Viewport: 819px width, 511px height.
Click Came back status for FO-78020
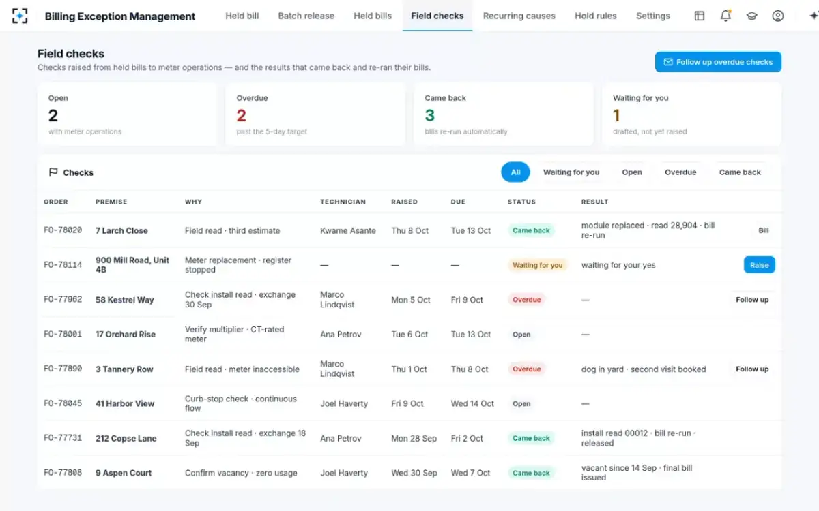coord(531,230)
